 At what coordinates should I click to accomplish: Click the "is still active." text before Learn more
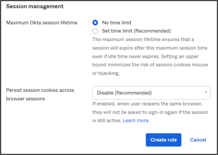[x=107, y=120]
